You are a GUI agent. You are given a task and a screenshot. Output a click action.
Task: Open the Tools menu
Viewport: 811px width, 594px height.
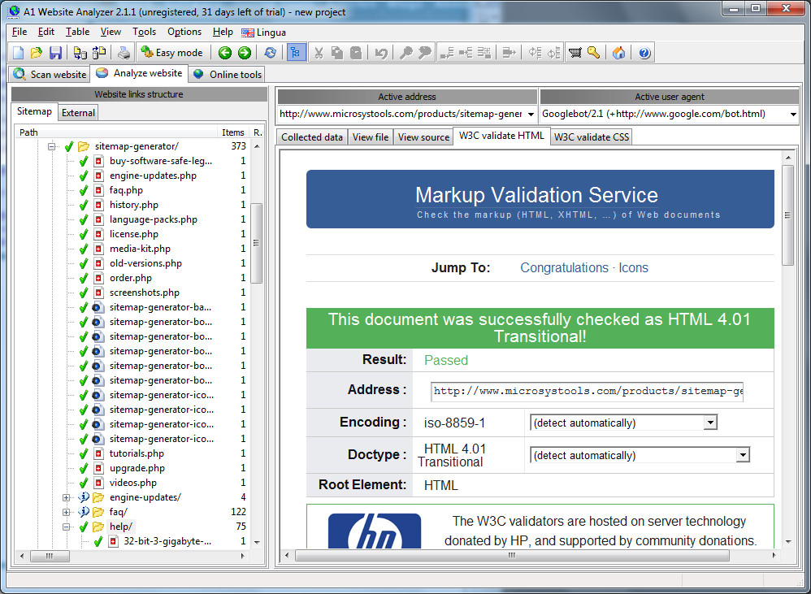point(144,32)
